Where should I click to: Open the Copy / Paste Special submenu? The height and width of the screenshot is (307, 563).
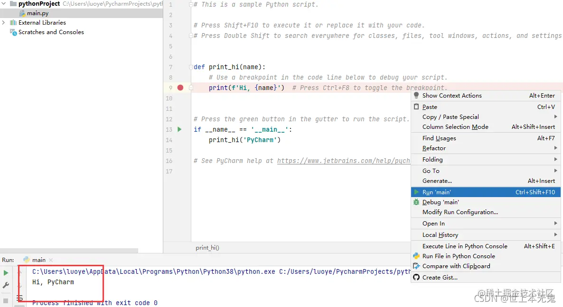point(486,117)
